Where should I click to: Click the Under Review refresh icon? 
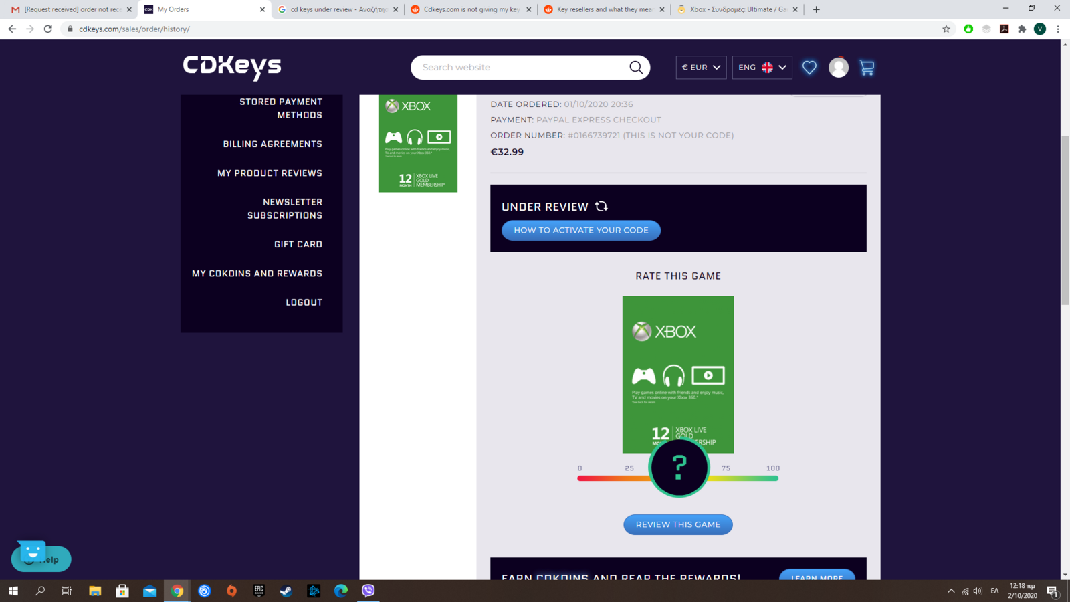point(601,206)
